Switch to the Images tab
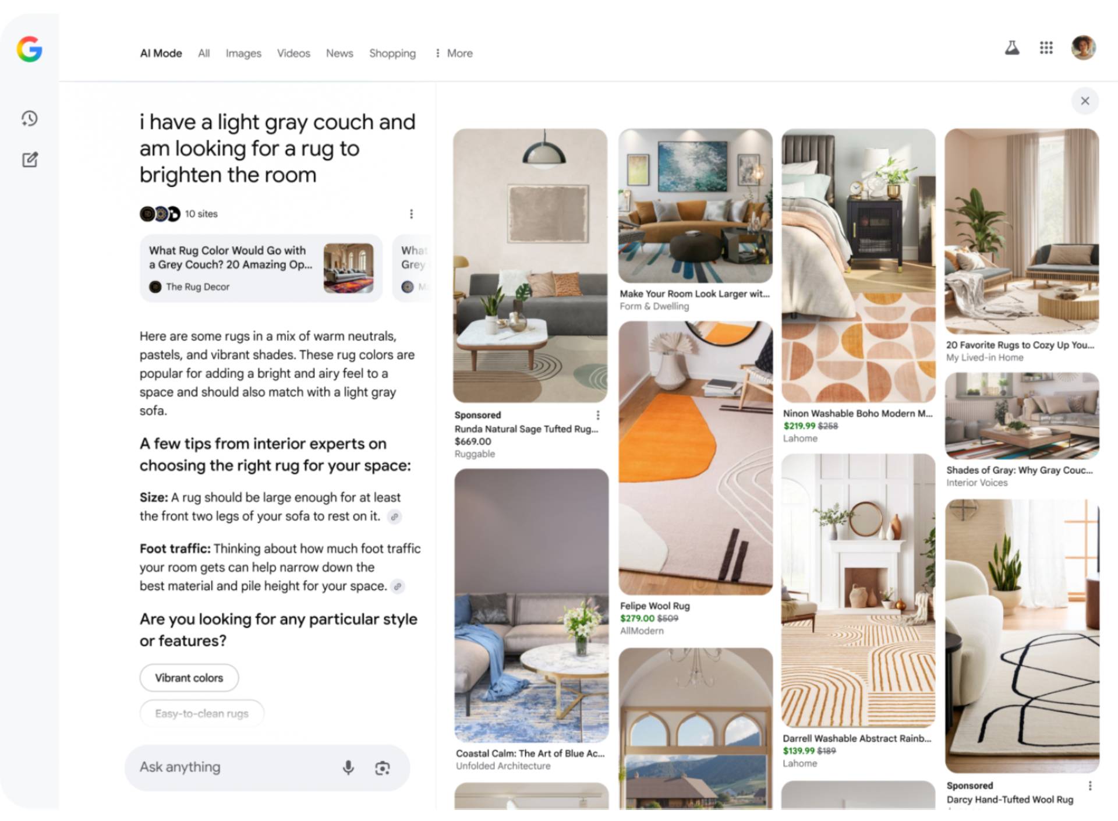 click(243, 53)
